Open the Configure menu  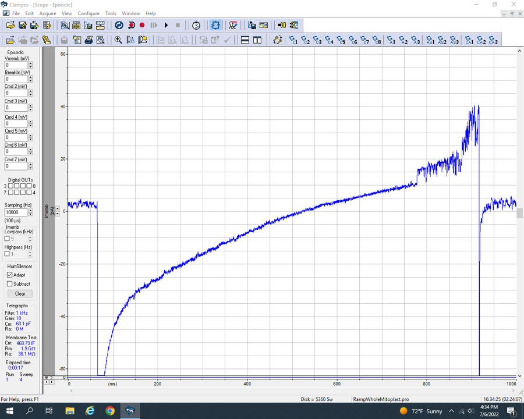point(88,13)
